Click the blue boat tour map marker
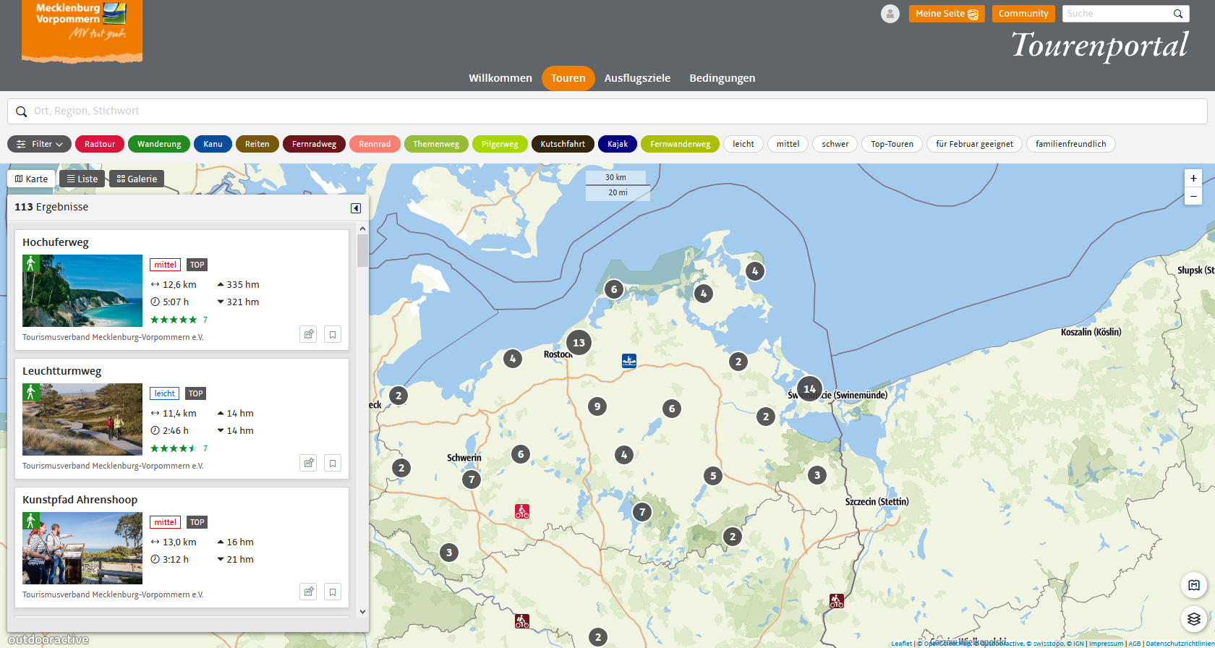 629,360
